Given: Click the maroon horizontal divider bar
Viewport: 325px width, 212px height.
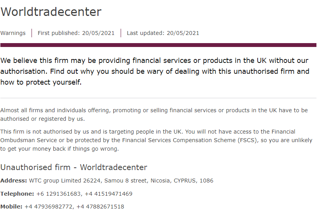Looking at the screenshot, I should click(158, 45).
